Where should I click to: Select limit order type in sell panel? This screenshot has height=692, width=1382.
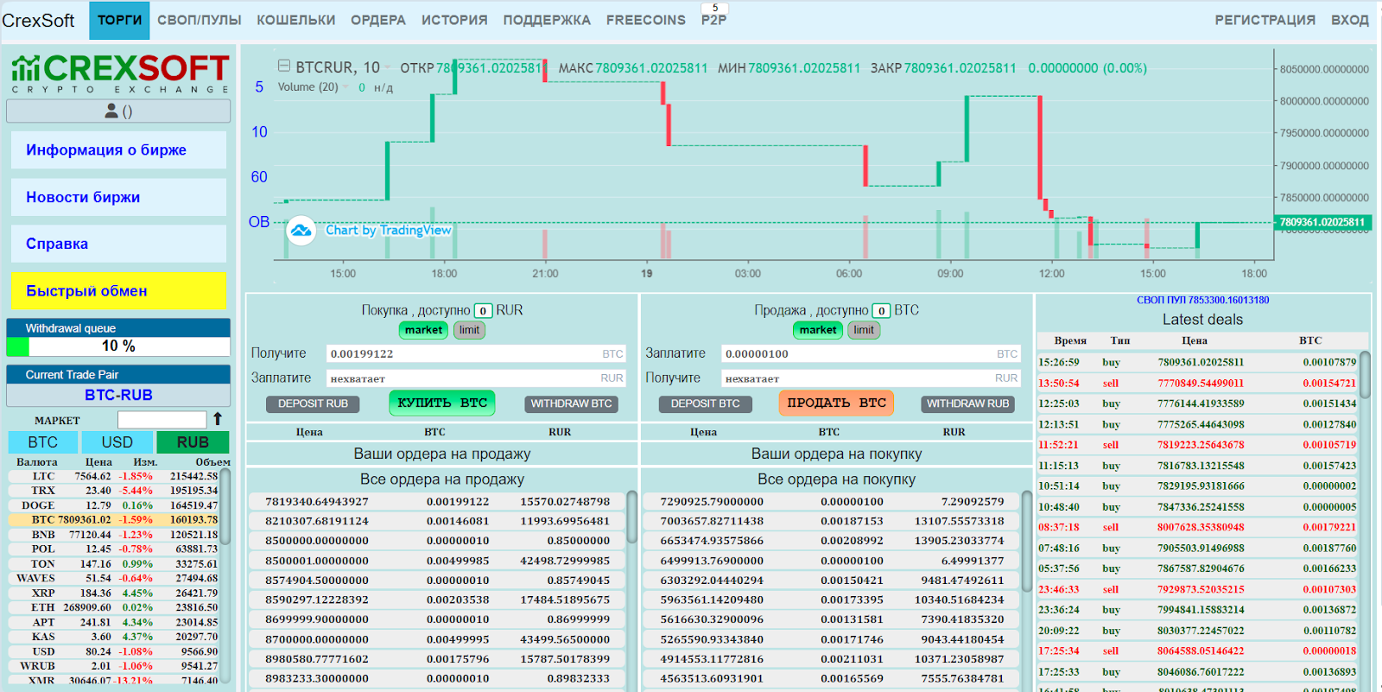(863, 330)
